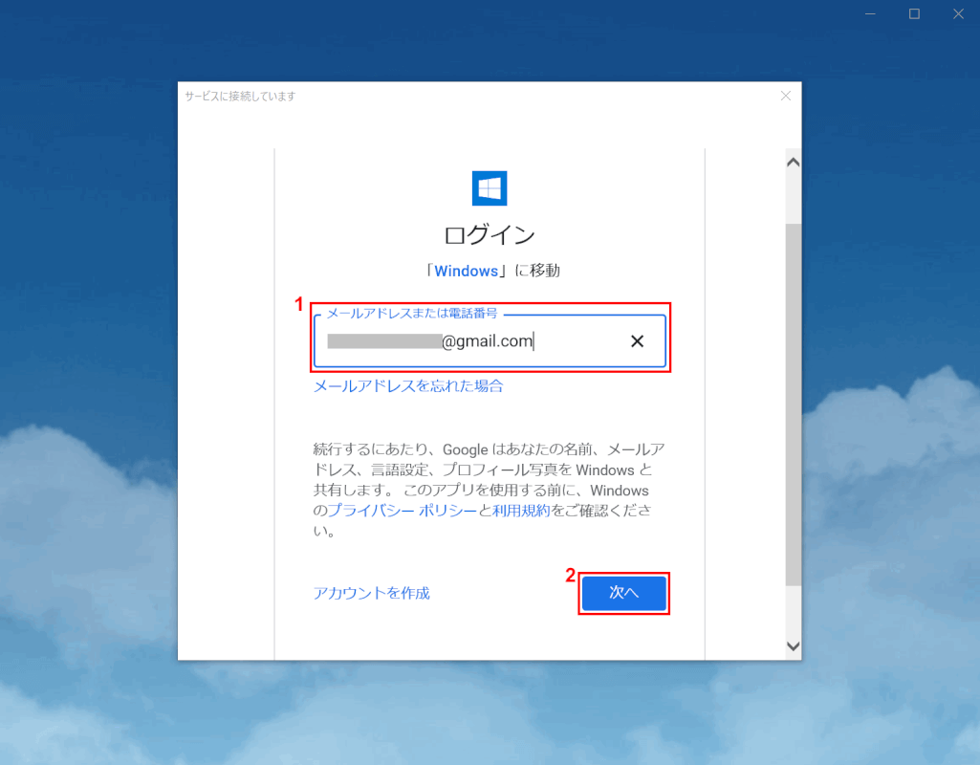Viewport: 980px width, 765px height.
Task: Clear the email field with X icon
Action: [x=637, y=341]
